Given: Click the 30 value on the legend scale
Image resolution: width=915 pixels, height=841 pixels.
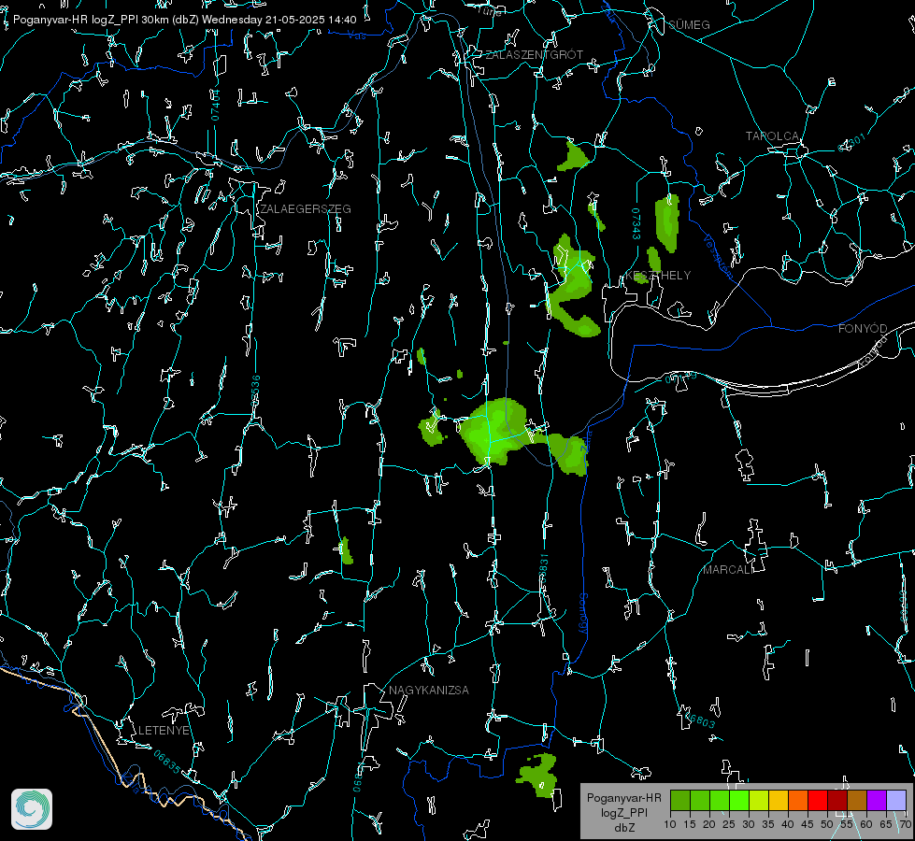Looking at the screenshot, I should tap(749, 825).
